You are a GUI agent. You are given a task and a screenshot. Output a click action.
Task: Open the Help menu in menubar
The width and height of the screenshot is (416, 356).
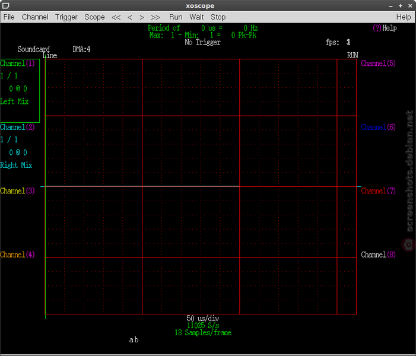[x=404, y=17]
